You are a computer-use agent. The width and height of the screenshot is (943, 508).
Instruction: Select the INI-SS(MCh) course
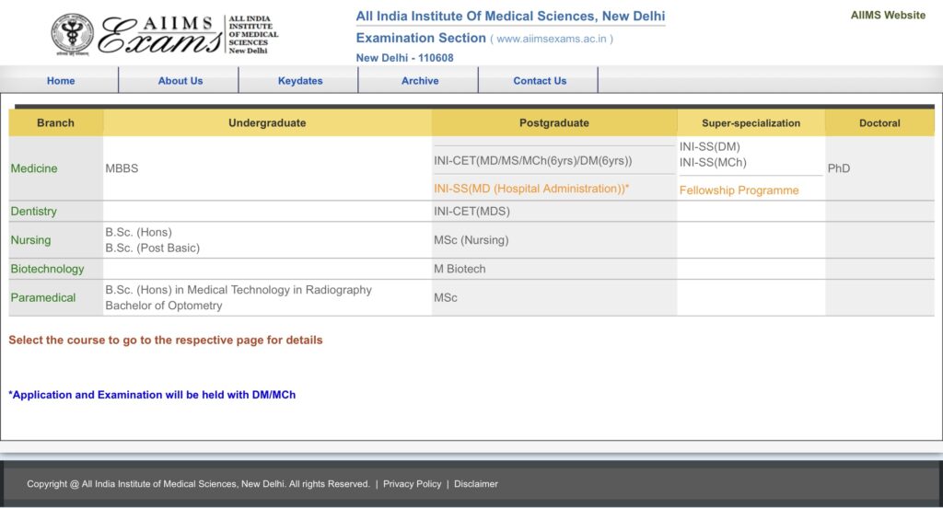713,162
